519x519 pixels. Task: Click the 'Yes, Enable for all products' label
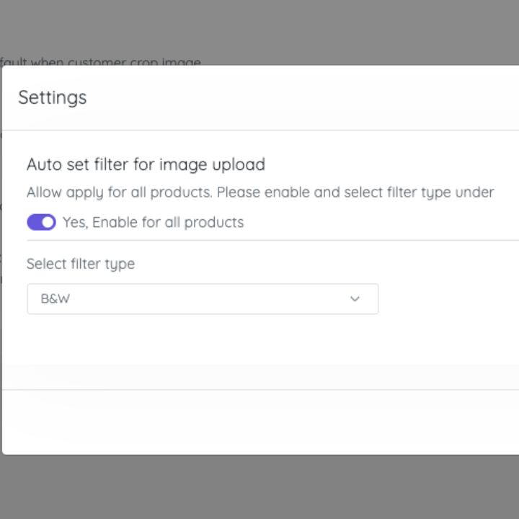click(x=153, y=222)
